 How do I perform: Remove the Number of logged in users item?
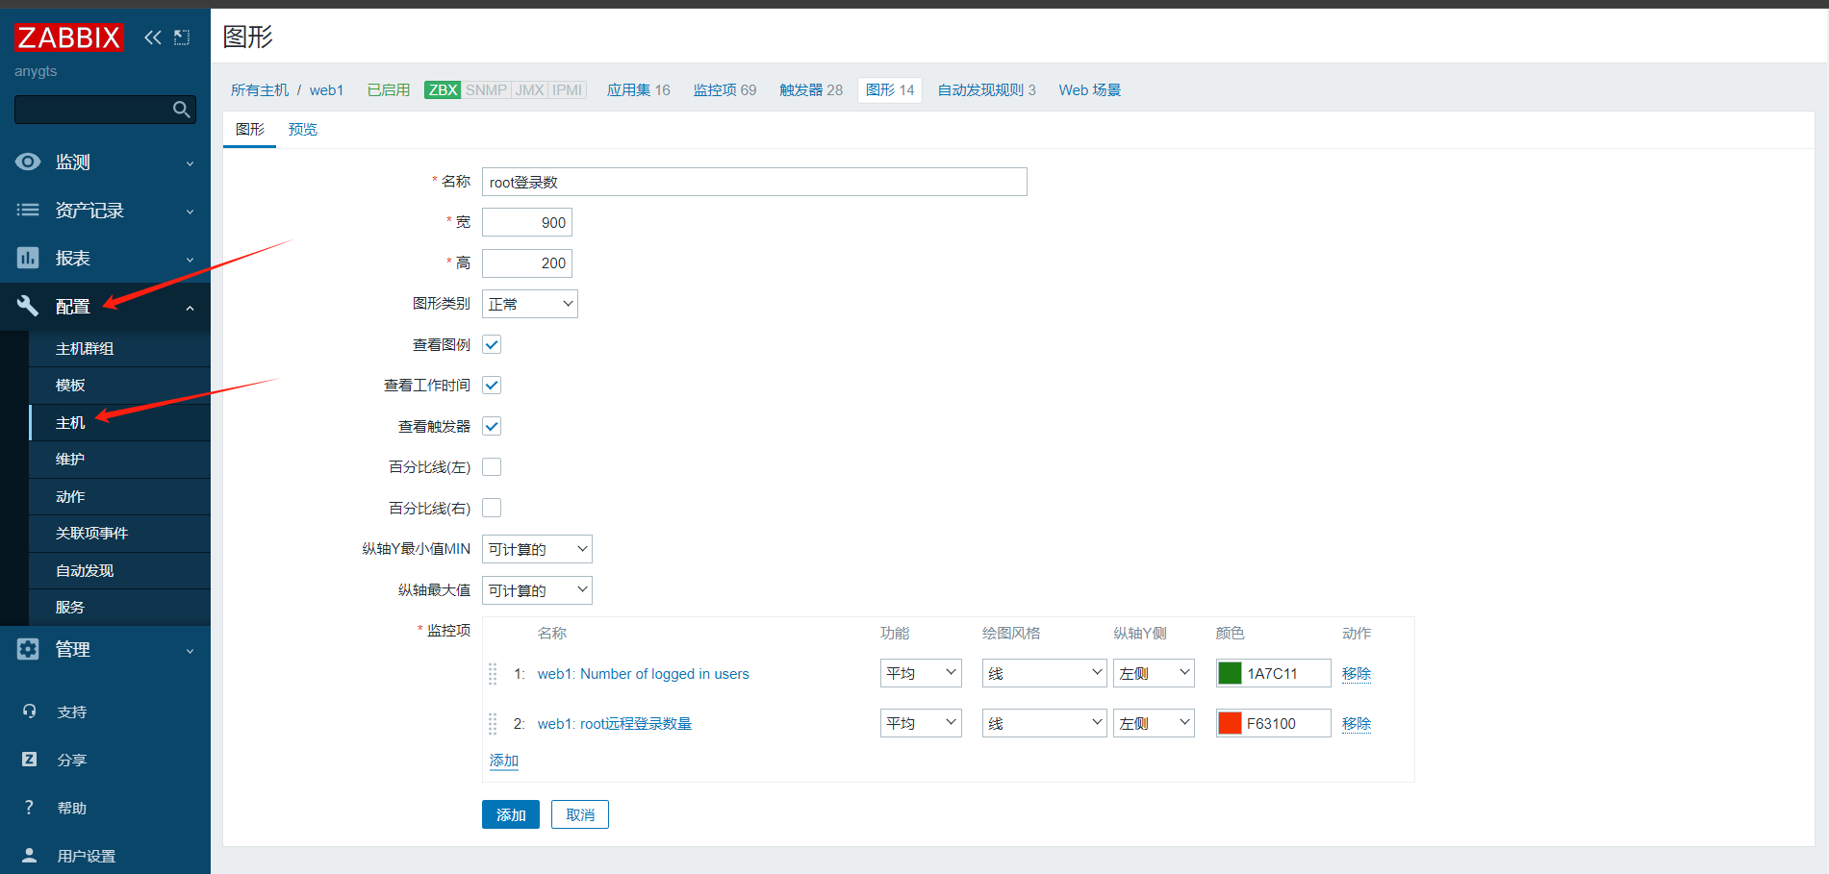pyautogui.click(x=1356, y=673)
